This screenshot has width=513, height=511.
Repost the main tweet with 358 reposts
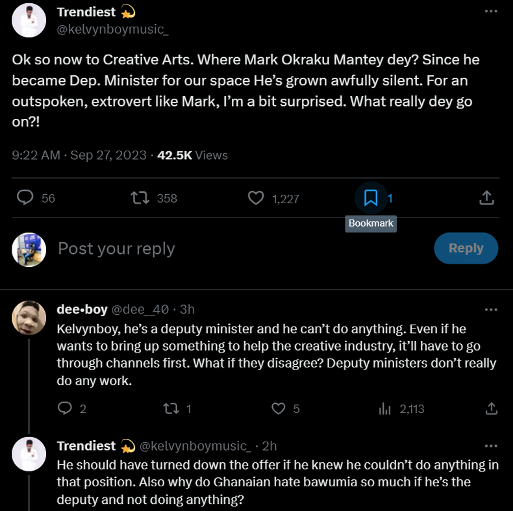[x=139, y=197]
